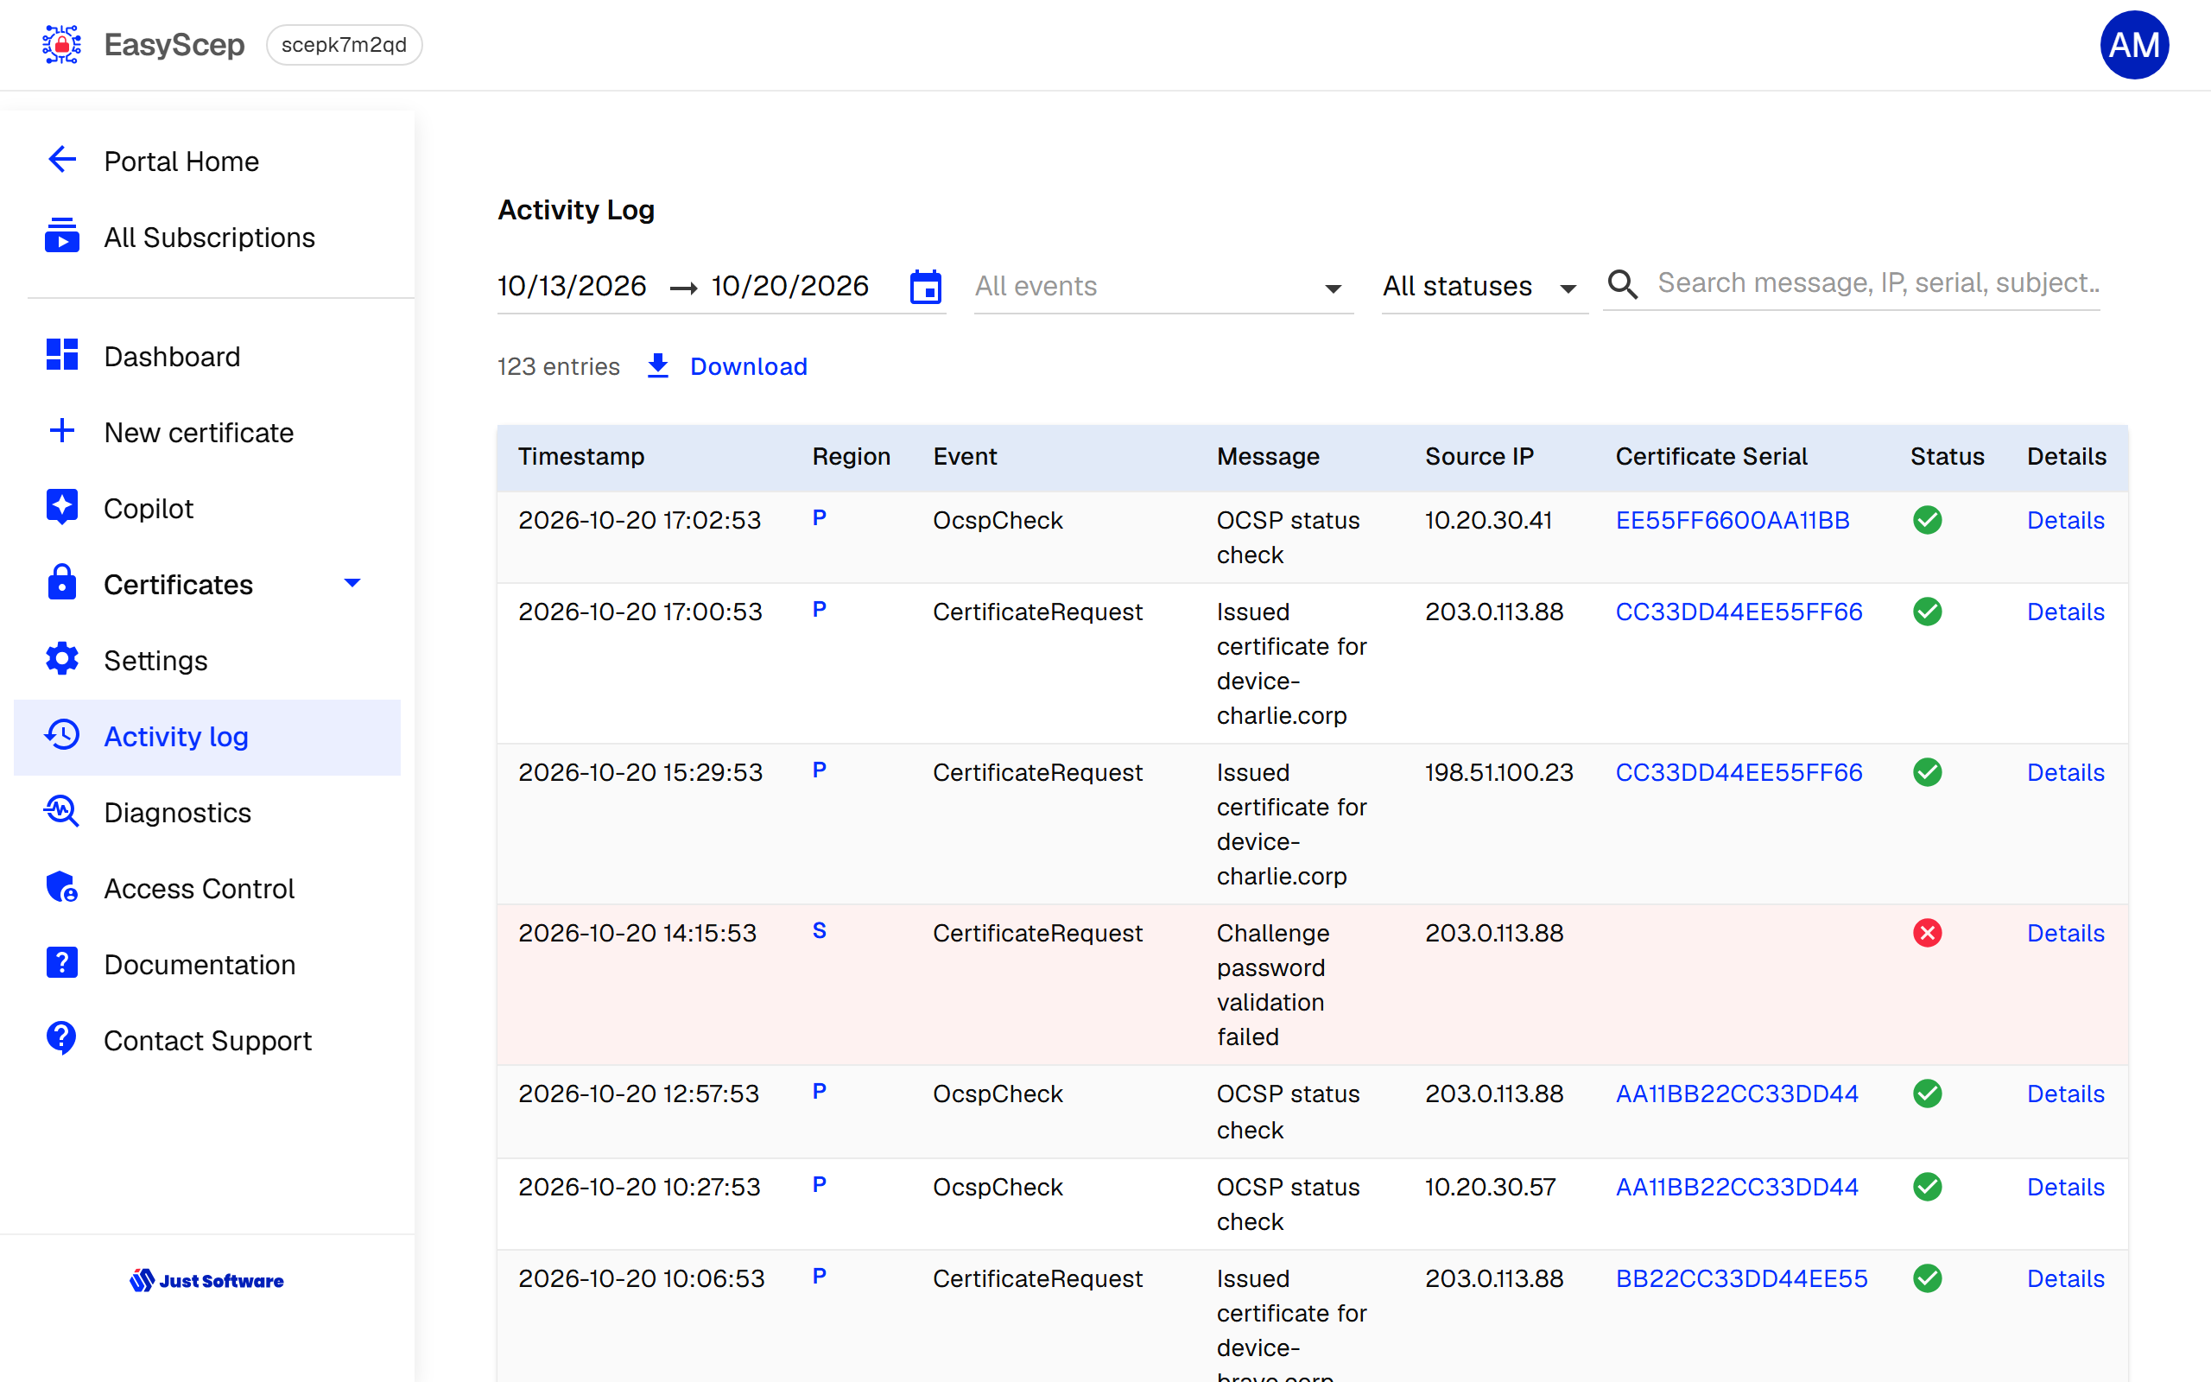The width and height of the screenshot is (2211, 1382).
Task: Click the scepk7m2qd instance chip
Action: click(x=344, y=45)
